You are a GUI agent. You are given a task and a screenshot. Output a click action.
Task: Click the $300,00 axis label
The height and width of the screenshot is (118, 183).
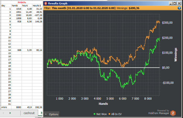tap(167, 23)
